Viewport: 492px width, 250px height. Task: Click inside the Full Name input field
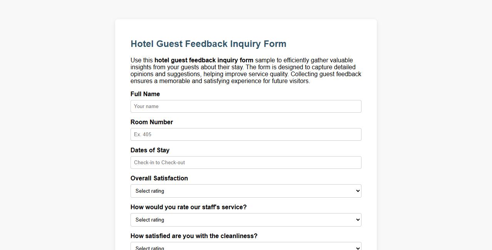(246, 106)
